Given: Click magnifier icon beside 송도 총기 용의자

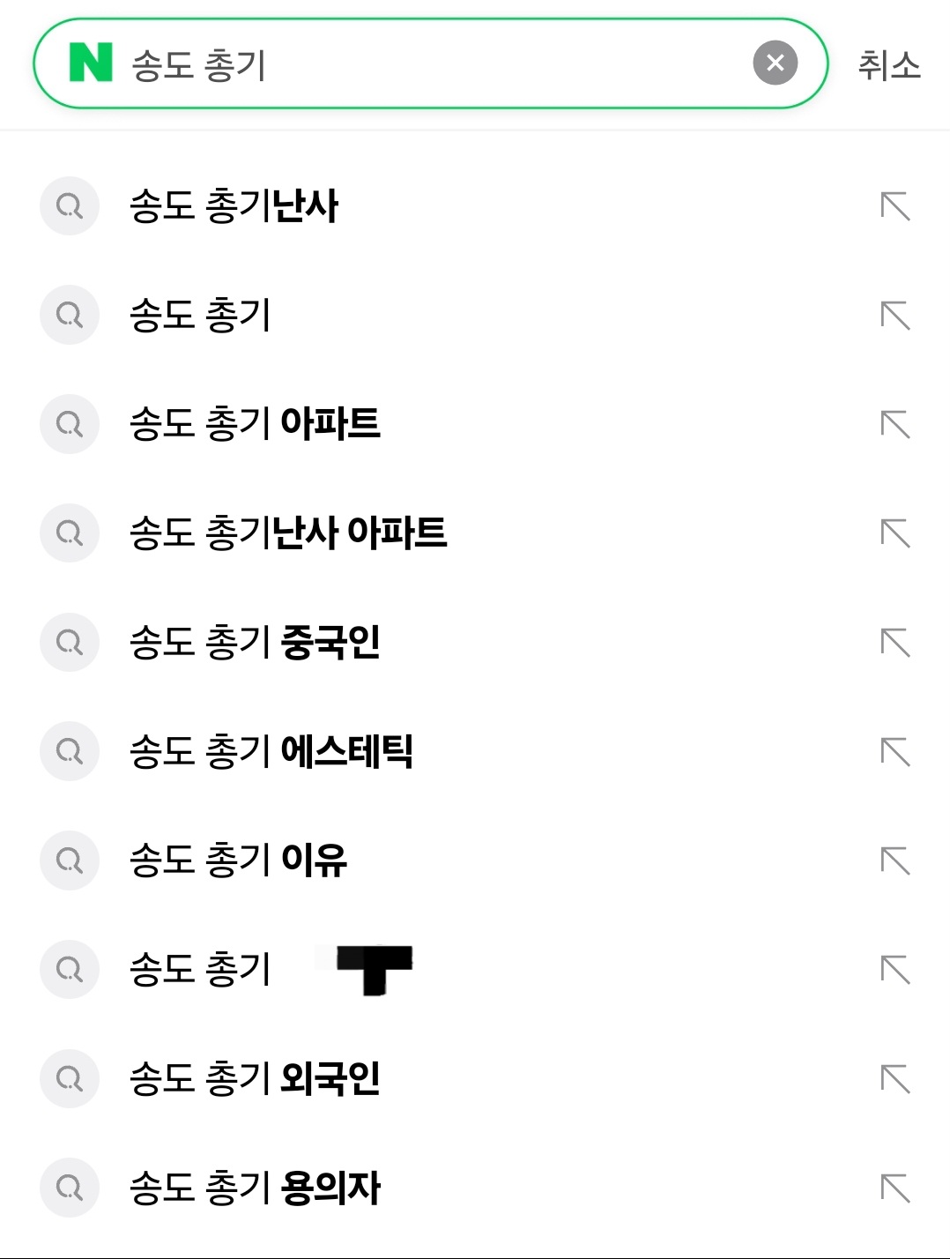Looking at the screenshot, I should click(x=70, y=1188).
